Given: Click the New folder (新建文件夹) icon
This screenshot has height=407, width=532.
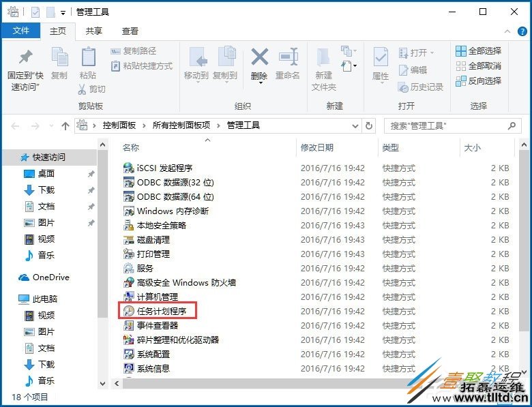Looking at the screenshot, I should tap(323, 57).
